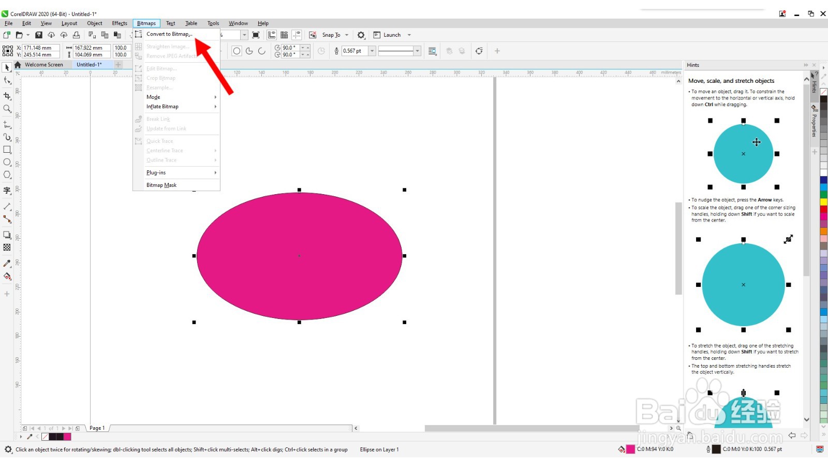Click the Wrap text icon in the property bar
The width and height of the screenshot is (828, 466).
click(x=433, y=51)
